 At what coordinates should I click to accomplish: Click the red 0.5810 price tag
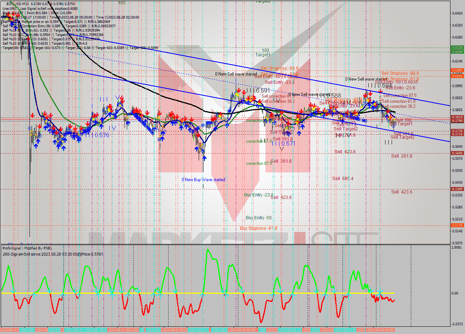[x=457, y=117]
